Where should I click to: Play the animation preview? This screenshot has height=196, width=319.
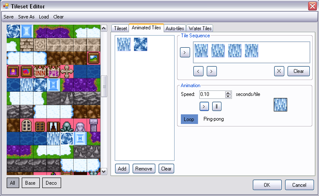[204, 106]
